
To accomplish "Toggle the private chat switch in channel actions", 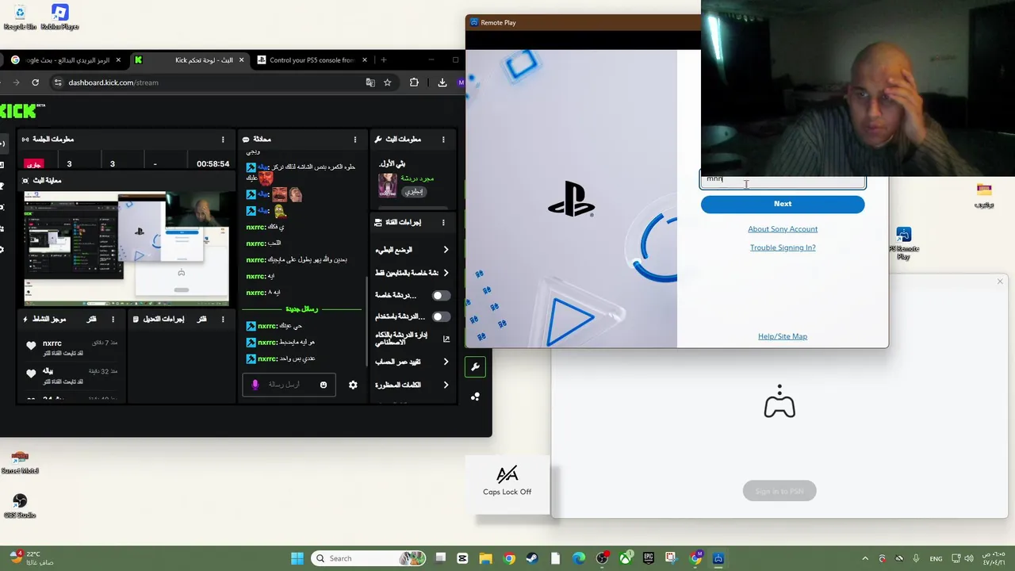I will 441,295.
